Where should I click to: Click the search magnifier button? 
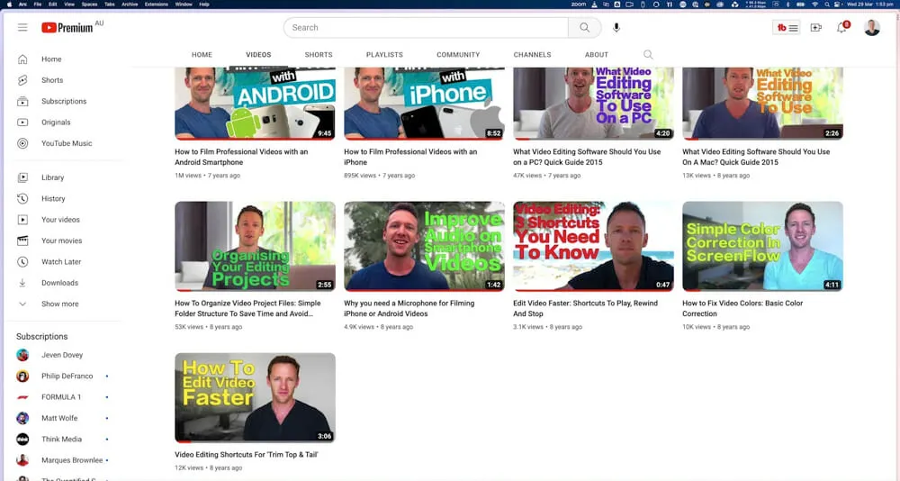pos(584,28)
